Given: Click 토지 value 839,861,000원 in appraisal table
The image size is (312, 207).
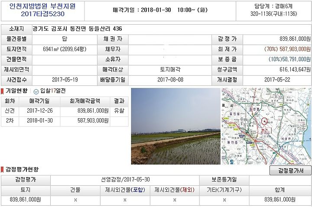Looking at the screenshot, I should [x=25, y=200].
